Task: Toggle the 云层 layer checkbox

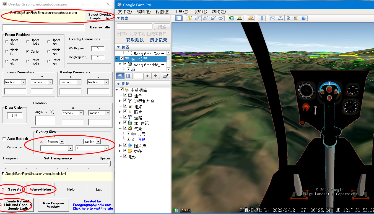Action: 128,134
